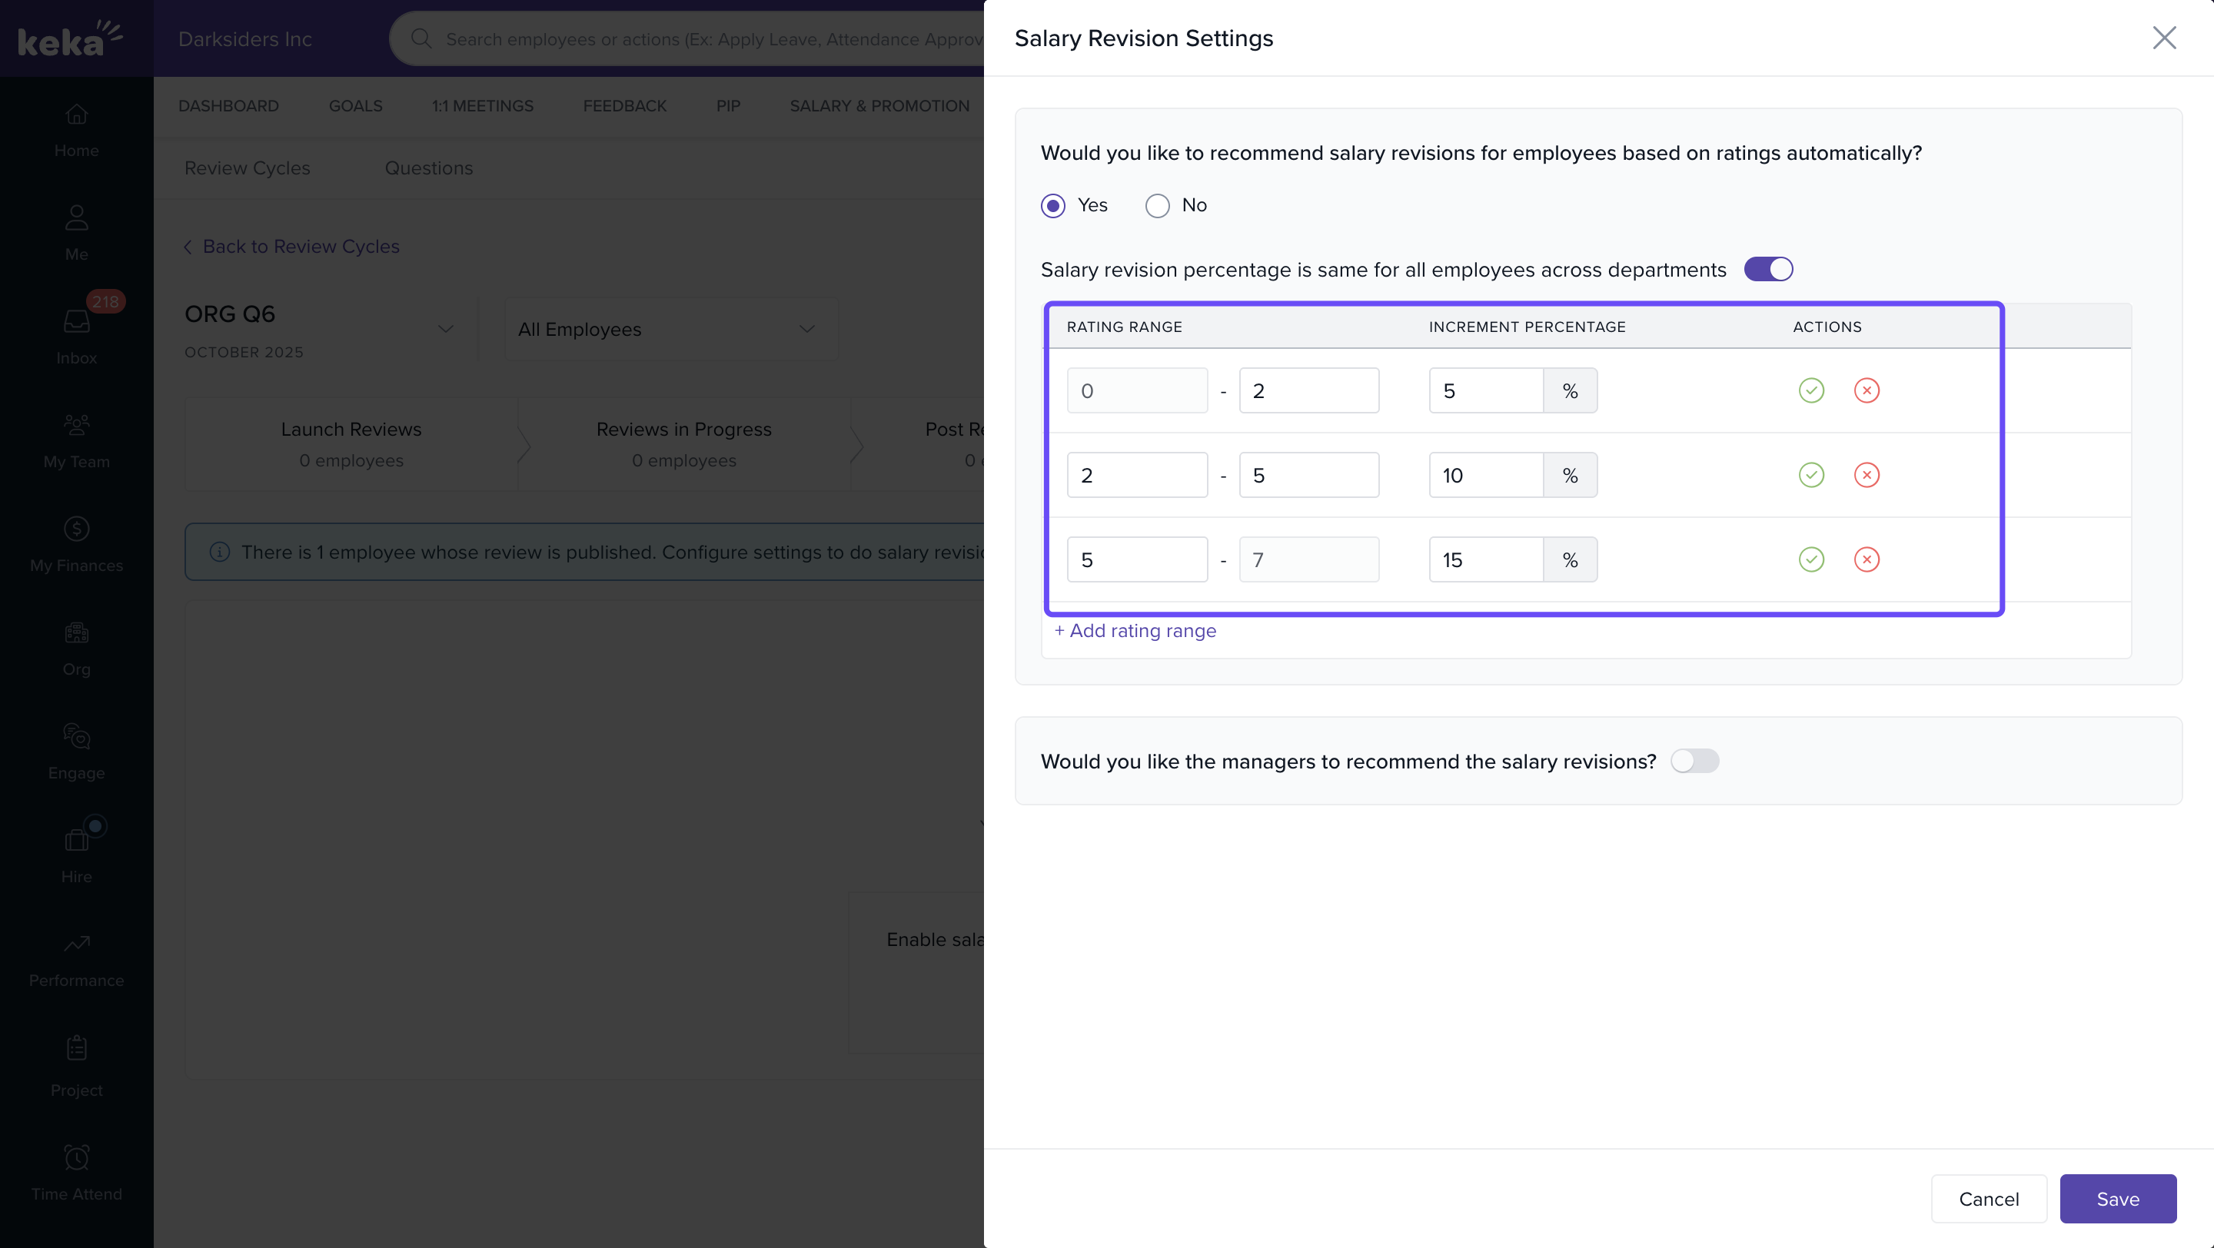Click the 10 increment percentage field

point(1485,475)
